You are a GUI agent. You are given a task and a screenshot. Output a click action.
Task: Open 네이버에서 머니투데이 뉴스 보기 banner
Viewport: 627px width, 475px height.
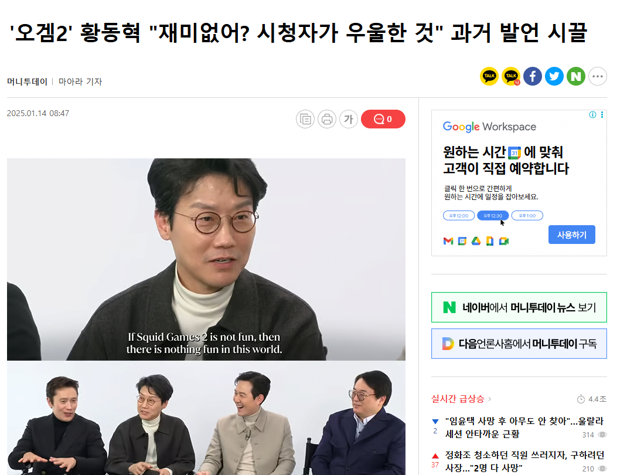(x=519, y=307)
